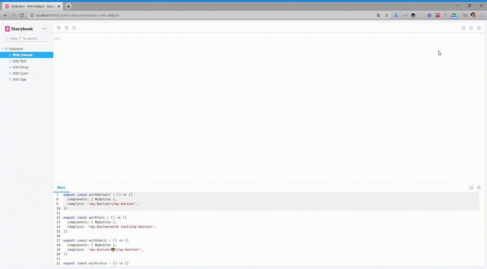Open the Storybook sidebar options menu
The width and height of the screenshot is (487, 269).
click(x=45, y=29)
